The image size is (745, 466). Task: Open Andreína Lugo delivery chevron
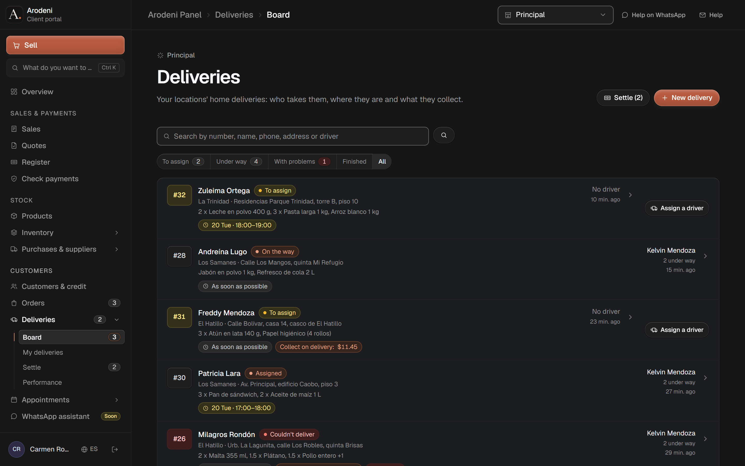[705, 256]
